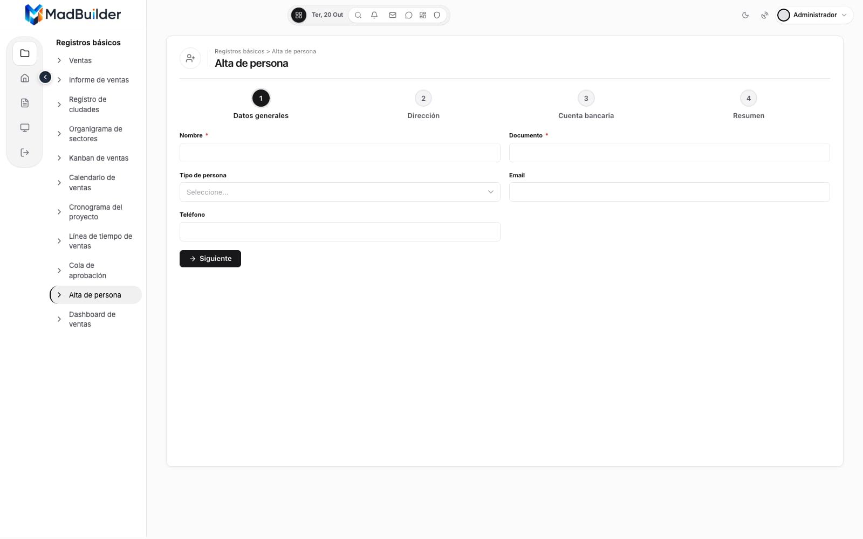Viewport: 863px width, 539px height.
Task: Open the folder section in the icon rail
Action: coord(25,53)
